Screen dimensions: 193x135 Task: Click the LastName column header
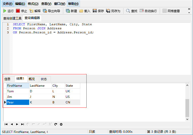pos(41,86)
